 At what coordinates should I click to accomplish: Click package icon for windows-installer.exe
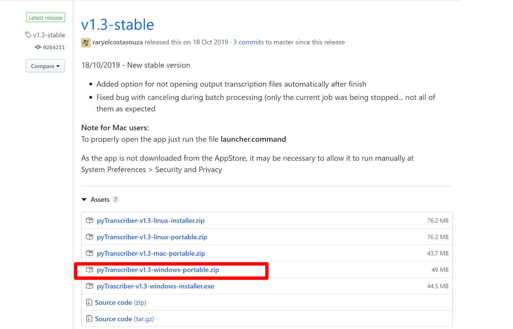tap(89, 286)
